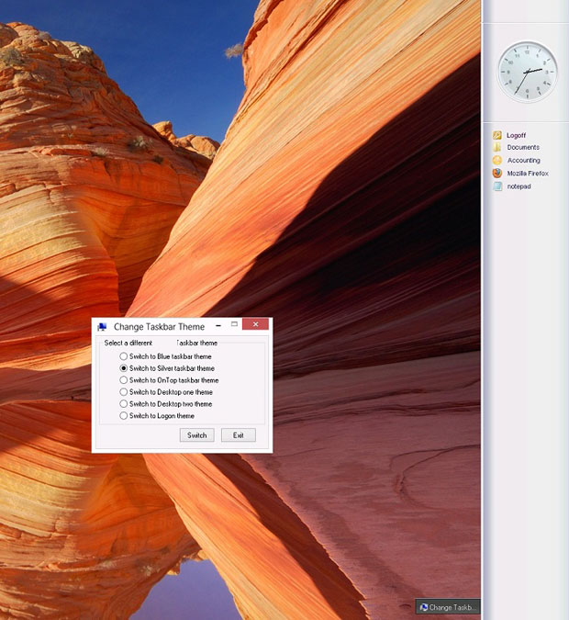Open the notepad icon
The height and width of the screenshot is (620, 569).
point(497,186)
